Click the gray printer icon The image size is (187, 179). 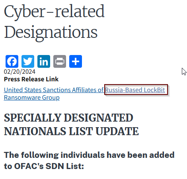coord(60,61)
